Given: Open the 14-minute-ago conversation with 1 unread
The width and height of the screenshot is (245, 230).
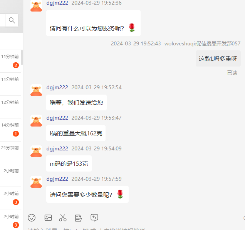Looking at the screenshot, I should 10,130.
